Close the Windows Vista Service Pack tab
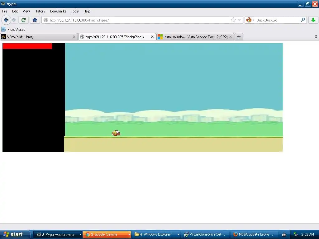Screen dimensions: 319x239 coord(231,37)
